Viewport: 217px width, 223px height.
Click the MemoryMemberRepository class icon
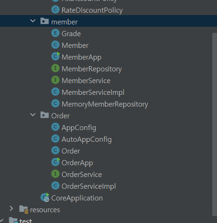(55, 103)
